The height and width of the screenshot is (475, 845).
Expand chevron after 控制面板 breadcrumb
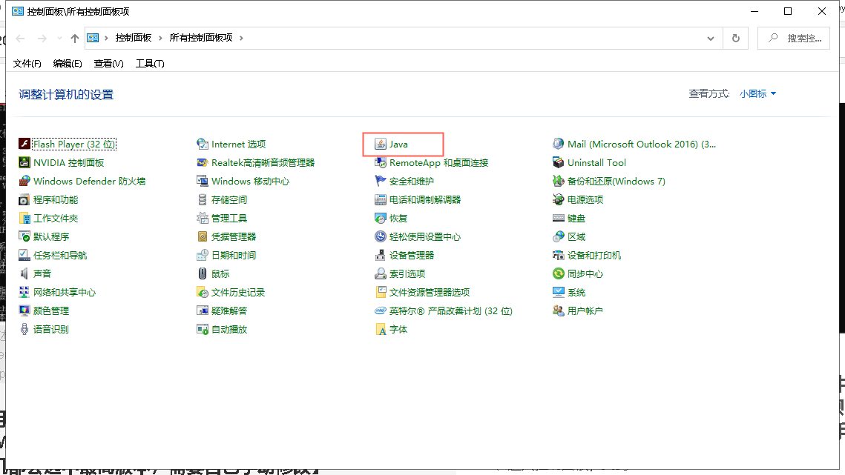coord(160,38)
